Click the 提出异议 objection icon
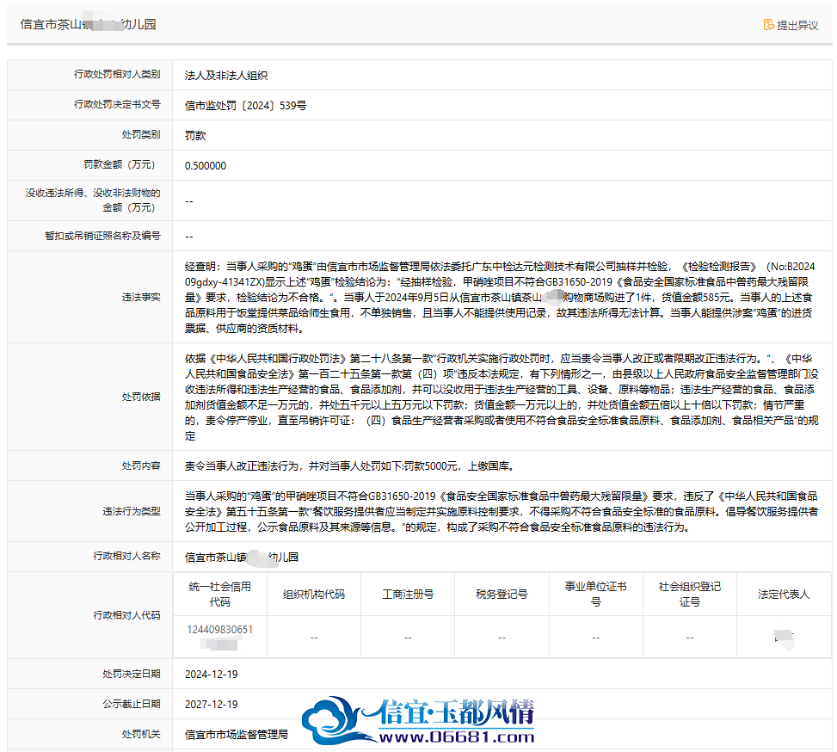Screen dimensions: 837x752 (769, 25)
